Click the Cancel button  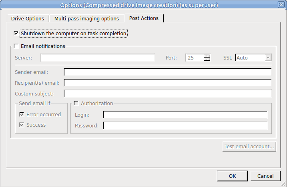[x=265, y=176]
